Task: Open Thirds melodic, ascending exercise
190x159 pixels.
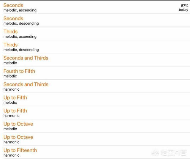Action: point(11,32)
